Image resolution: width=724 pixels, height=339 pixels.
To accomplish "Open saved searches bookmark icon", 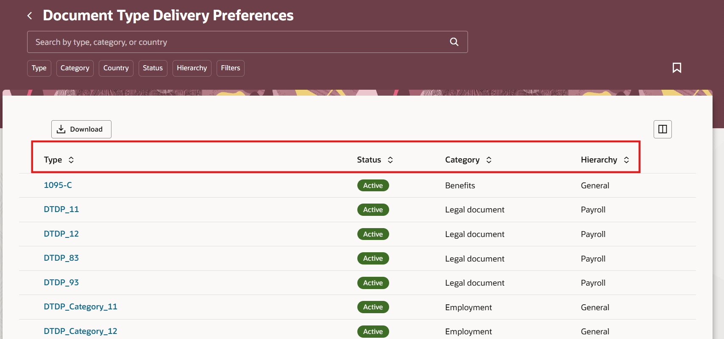I will (677, 68).
